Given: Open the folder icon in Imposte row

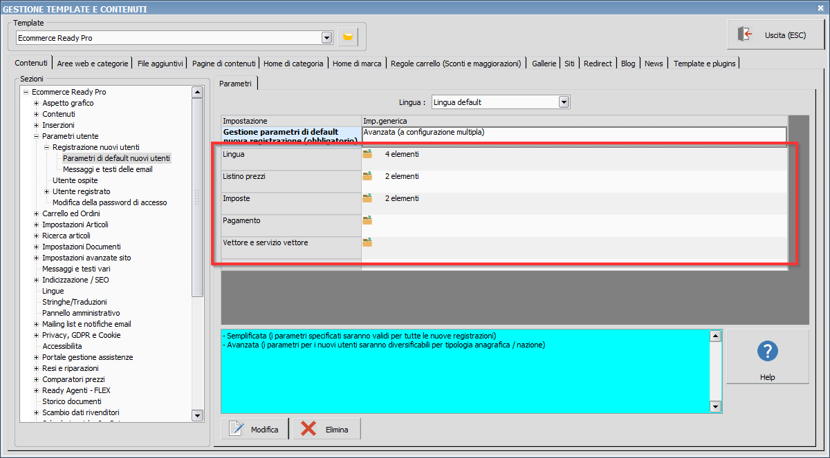Looking at the screenshot, I should (367, 198).
